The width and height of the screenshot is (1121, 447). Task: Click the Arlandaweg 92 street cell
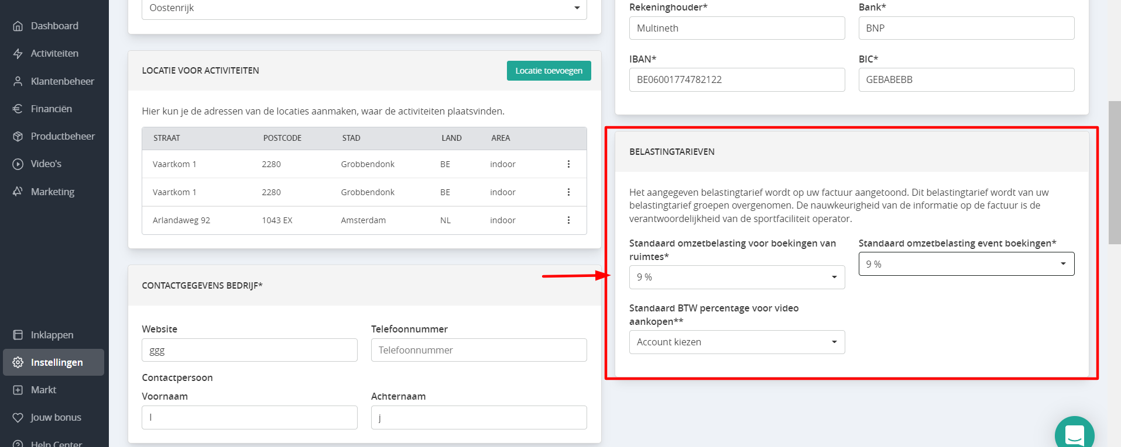pyautogui.click(x=181, y=220)
